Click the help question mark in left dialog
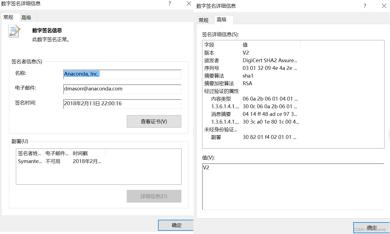 pos(170,4)
